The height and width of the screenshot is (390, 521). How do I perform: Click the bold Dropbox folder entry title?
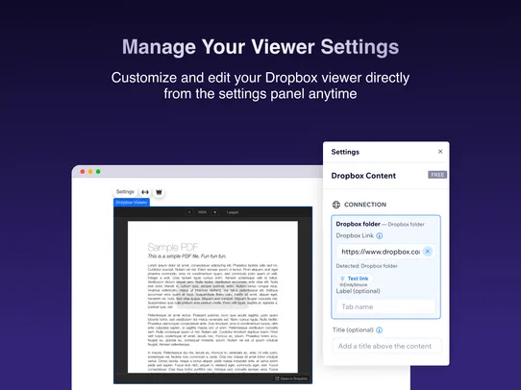point(358,224)
